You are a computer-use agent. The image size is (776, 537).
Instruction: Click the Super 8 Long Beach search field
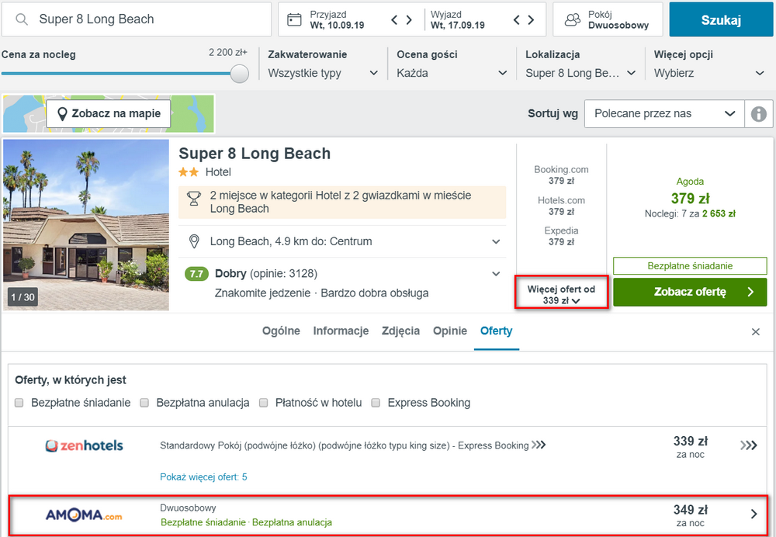coord(137,19)
